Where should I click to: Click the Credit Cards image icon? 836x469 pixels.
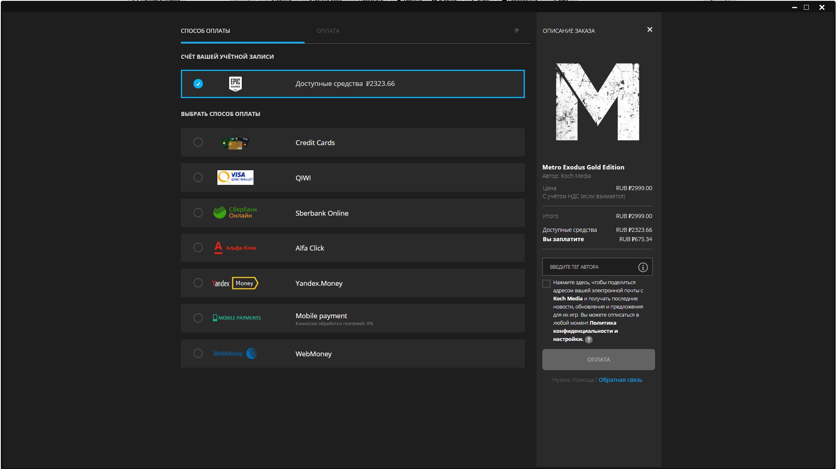point(235,143)
